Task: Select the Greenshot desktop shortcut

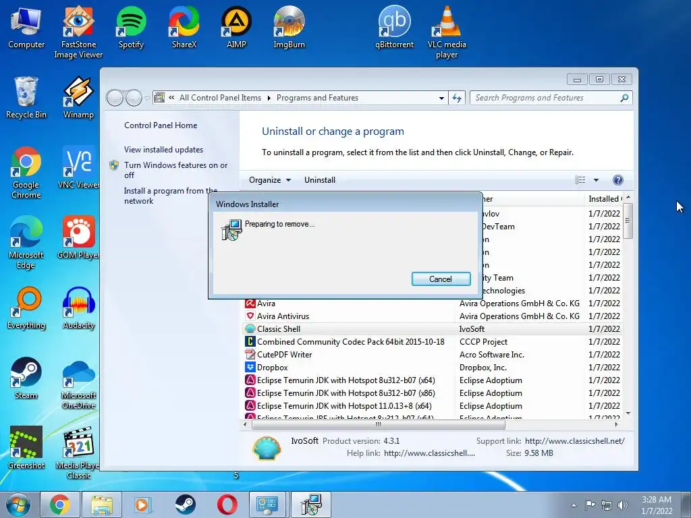Action: click(26, 448)
